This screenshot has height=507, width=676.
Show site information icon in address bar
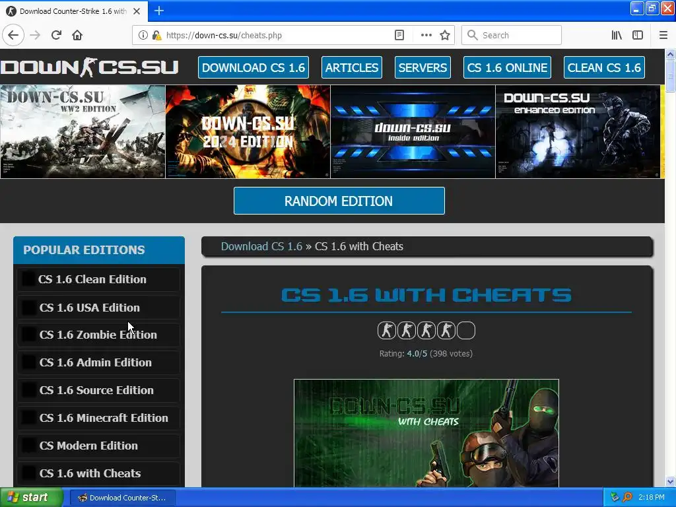click(x=143, y=36)
